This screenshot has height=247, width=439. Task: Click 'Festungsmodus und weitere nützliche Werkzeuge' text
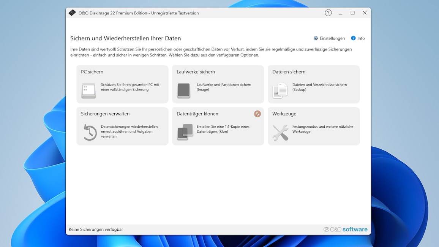click(x=322, y=129)
